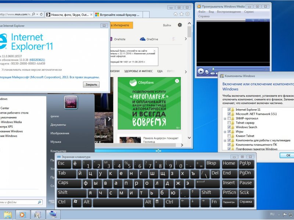Image resolution: width=294 pixels, height=220 pixels.
Task: Tap the Windows logo key on keyboard
Action: coord(76,203)
